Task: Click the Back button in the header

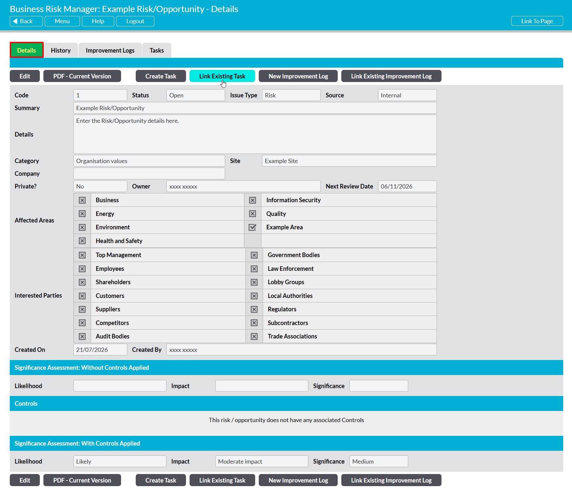Action: (x=26, y=21)
